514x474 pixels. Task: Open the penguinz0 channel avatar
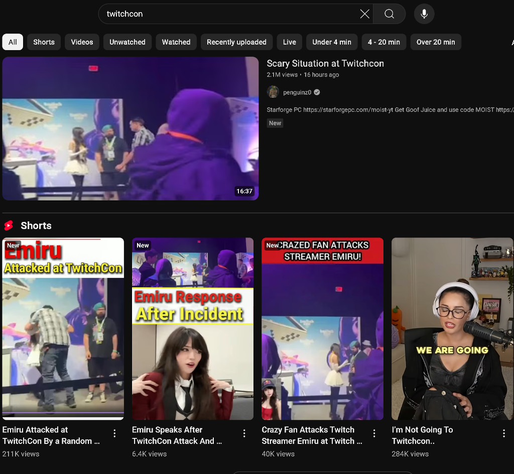tap(273, 92)
